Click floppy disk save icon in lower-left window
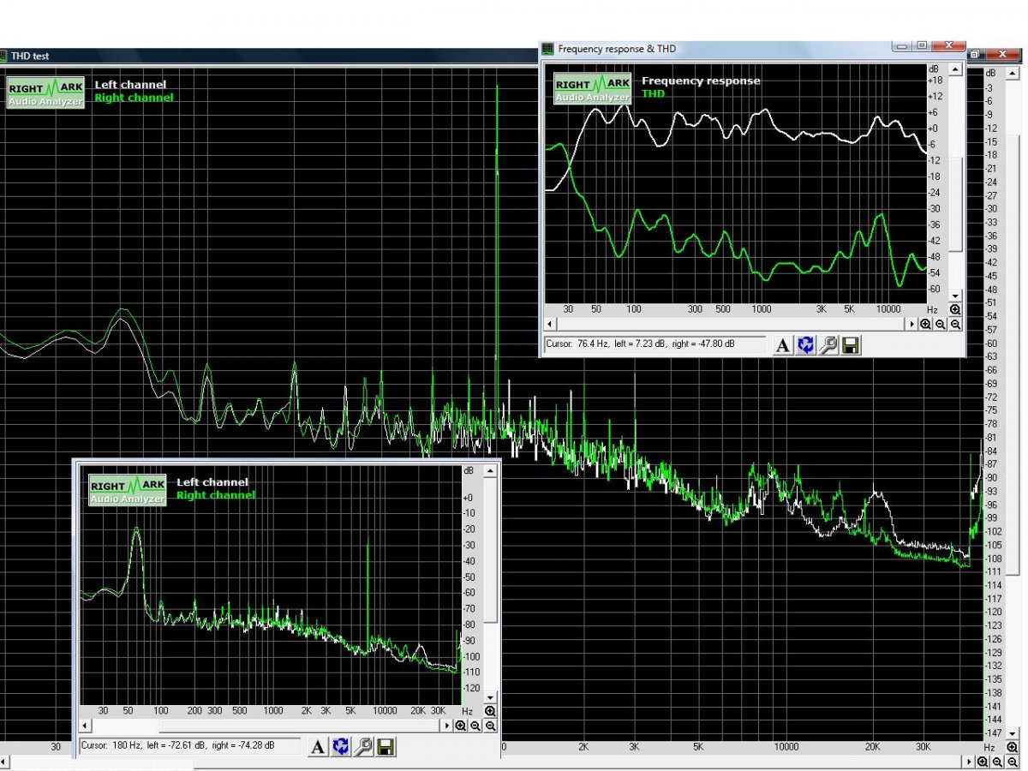This screenshot has width=1028, height=771. click(385, 746)
